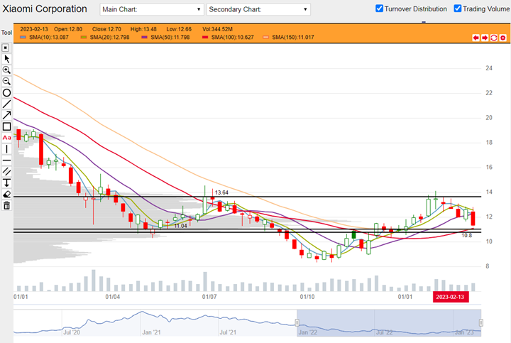Viewport: 511px width, 343px height.
Task: Open chart settings via red gear icon
Action: pyautogui.click(x=503, y=38)
